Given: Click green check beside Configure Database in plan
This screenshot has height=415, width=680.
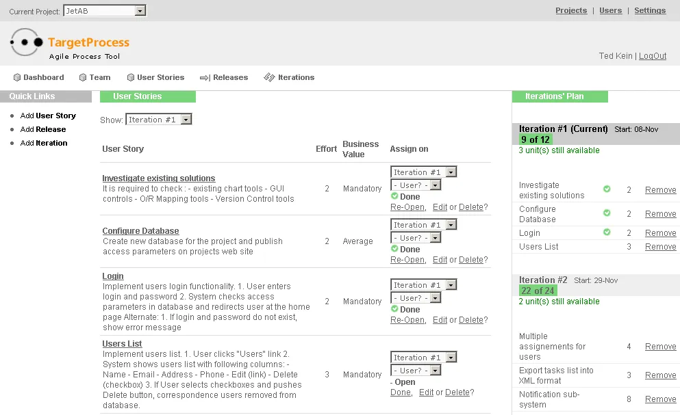Looking at the screenshot, I should tap(607, 213).
